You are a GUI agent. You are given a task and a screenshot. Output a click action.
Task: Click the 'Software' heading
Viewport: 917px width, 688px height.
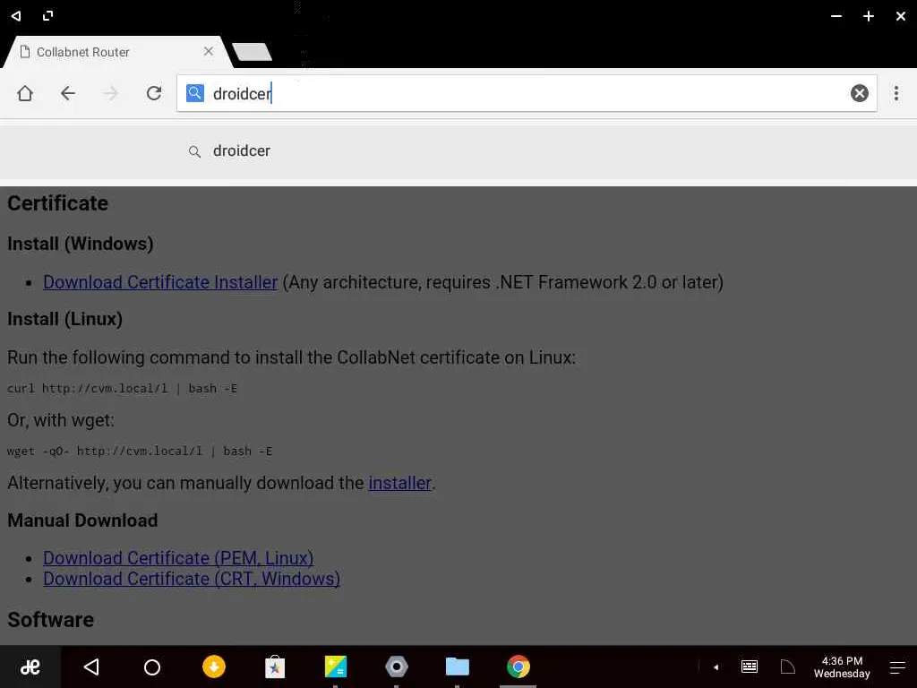(x=51, y=620)
